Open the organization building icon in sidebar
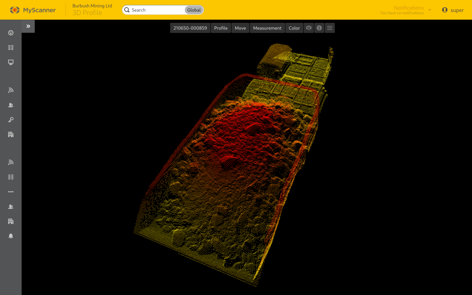This screenshot has width=472, height=295. pos(11,134)
